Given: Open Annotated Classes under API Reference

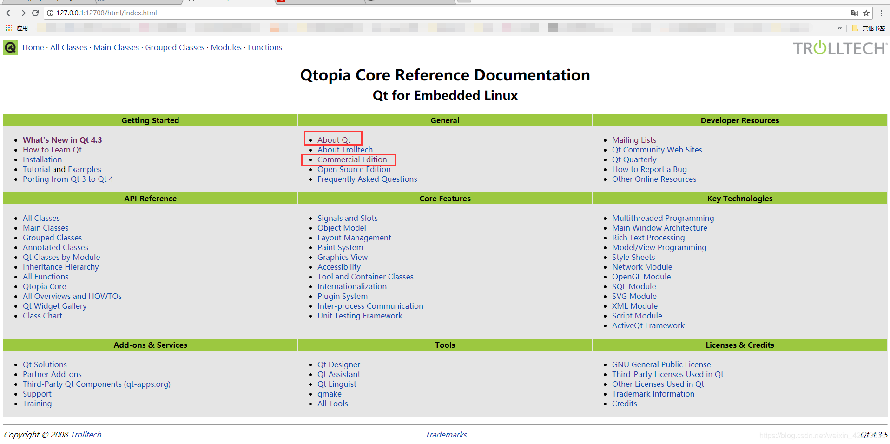Looking at the screenshot, I should click(55, 247).
